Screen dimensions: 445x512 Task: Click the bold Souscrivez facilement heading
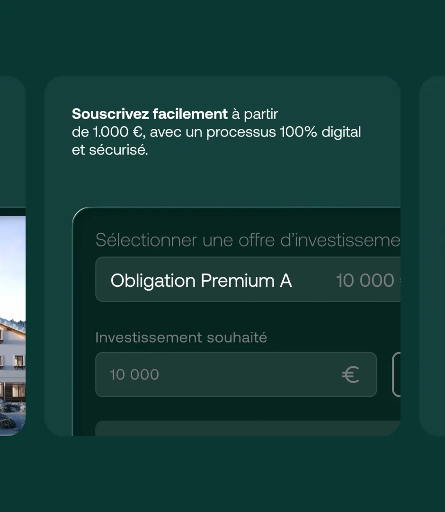tap(150, 114)
